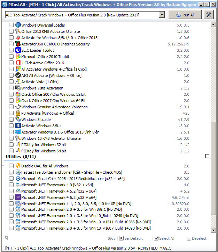
Task: Click the Microsoft Office 2010 Toolkit icon
Action: (x=18, y=56)
